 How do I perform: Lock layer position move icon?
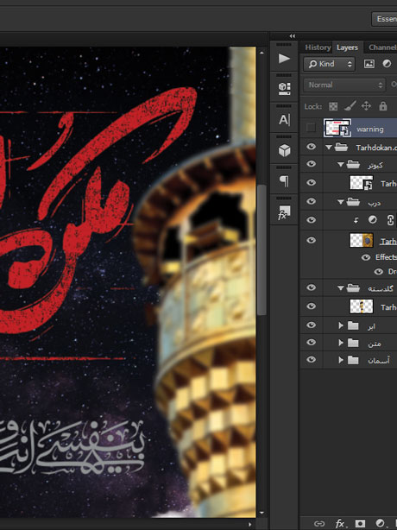click(x=366, y=106)
